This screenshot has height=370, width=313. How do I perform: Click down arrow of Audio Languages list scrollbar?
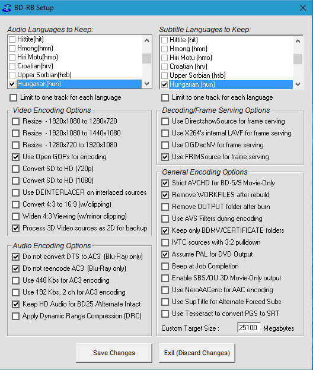[x=147, y=84]
